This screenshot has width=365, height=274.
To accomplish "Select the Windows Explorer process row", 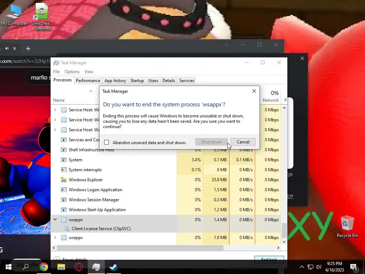I will (x=166, y=180).
